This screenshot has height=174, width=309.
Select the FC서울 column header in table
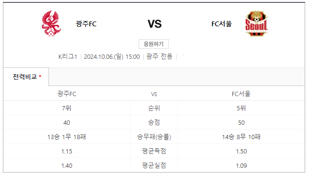(241, 94)
